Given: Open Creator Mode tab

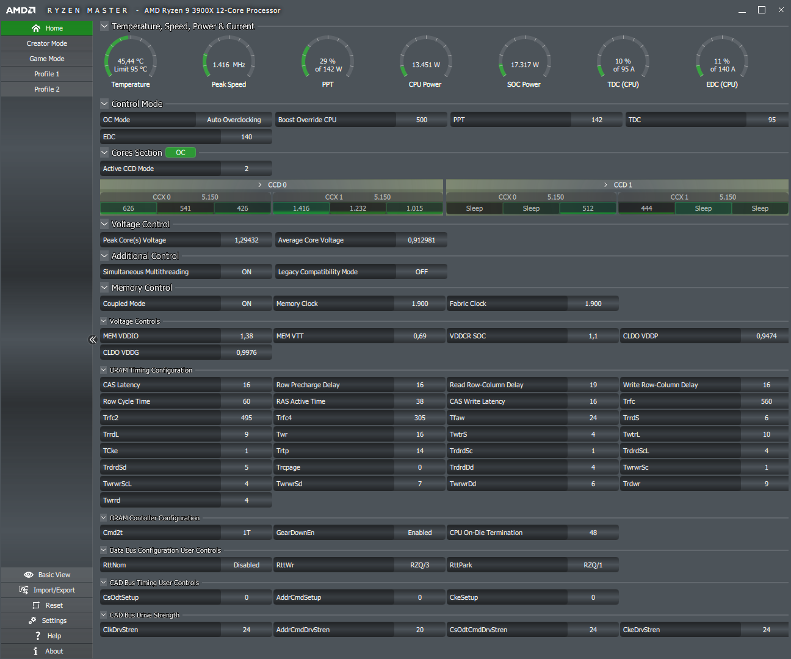Looking at the screenshot, I should pyautogui.click(x=47, y=43).
